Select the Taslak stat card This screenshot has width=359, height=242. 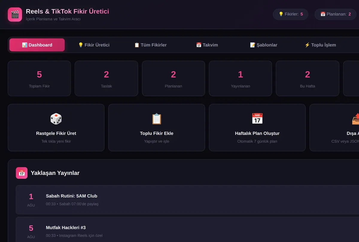click(106, 78)
